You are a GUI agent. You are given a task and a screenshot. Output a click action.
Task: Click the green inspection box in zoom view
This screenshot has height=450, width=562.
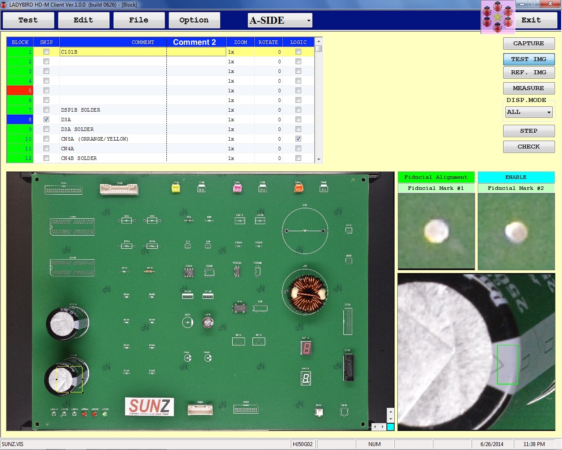[x=507, y=365]
